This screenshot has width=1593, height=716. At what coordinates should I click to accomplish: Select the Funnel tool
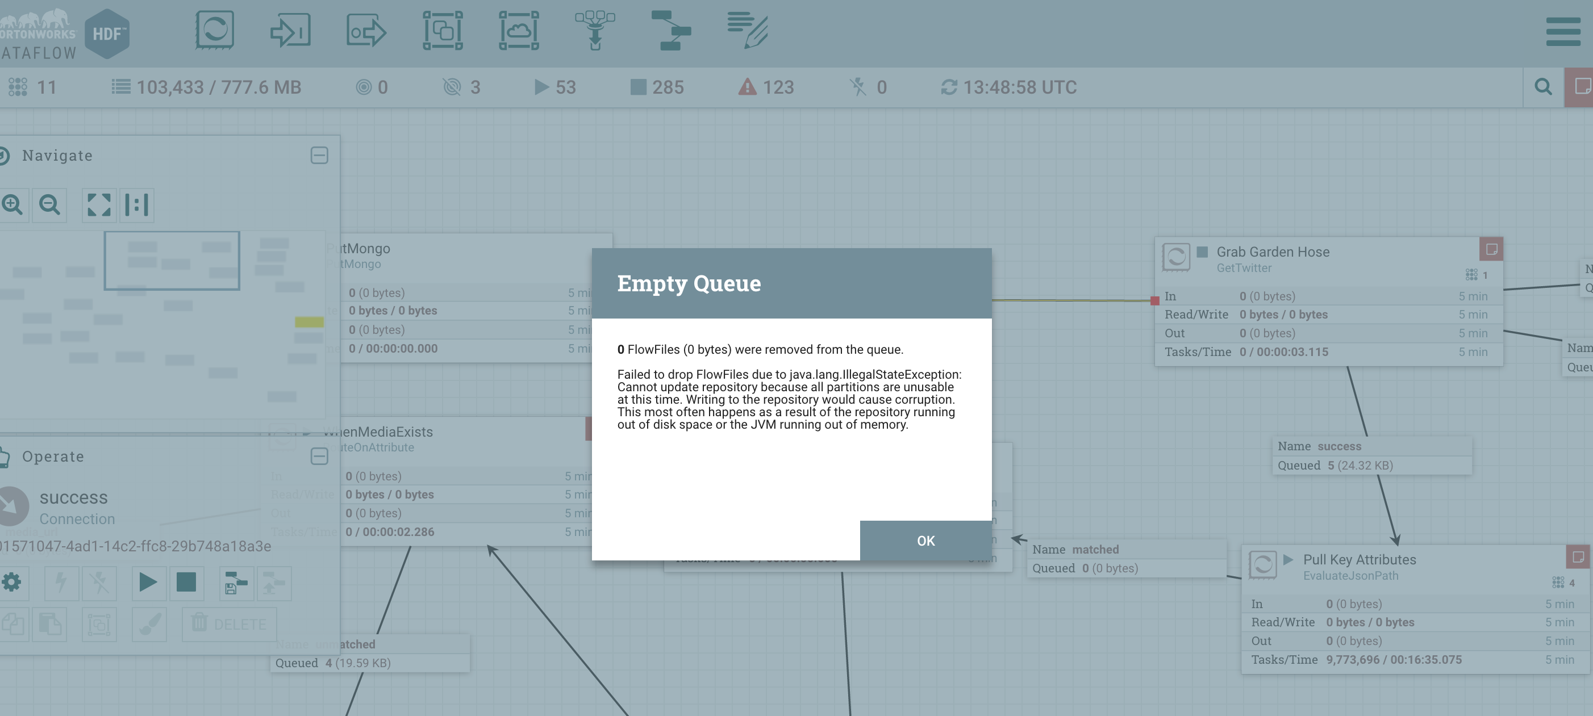click(x=595, y=31)
